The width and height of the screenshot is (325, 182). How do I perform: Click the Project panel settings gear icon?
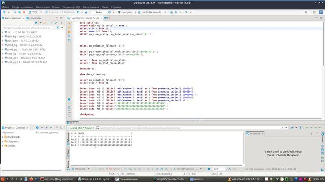(x=37, y=128)
